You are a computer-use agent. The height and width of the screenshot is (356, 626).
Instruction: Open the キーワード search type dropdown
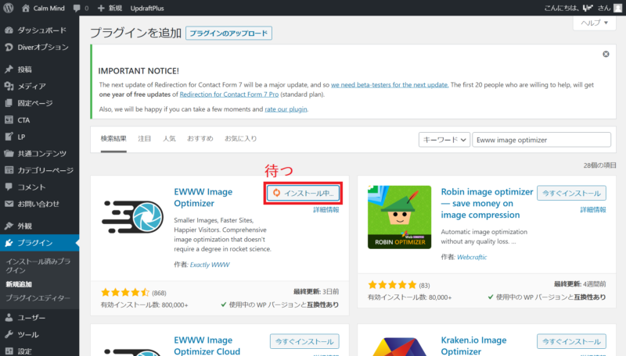[x=444, y=140]
